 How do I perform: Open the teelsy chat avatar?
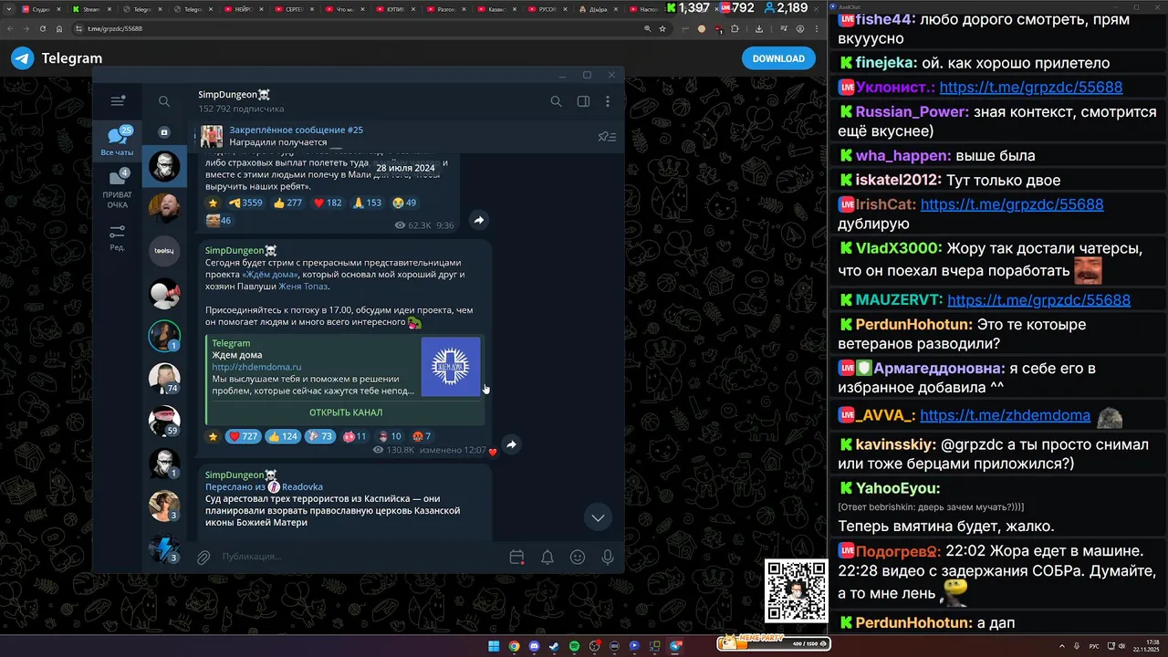click(164, 250)
